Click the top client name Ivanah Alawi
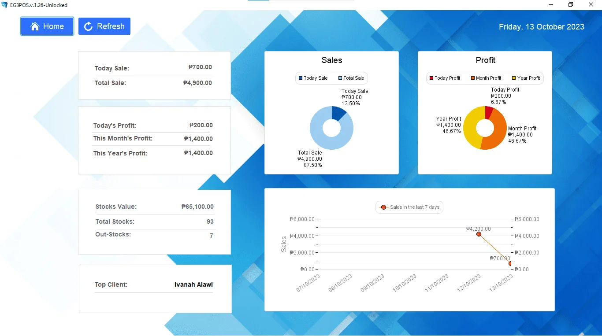This screenshot has height=336, width=602. [194, 284]
